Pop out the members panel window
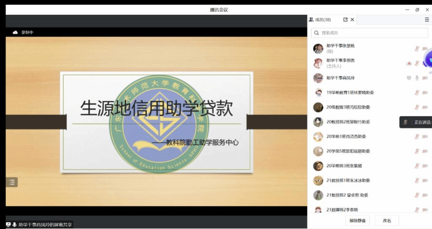 coord(346,19)
